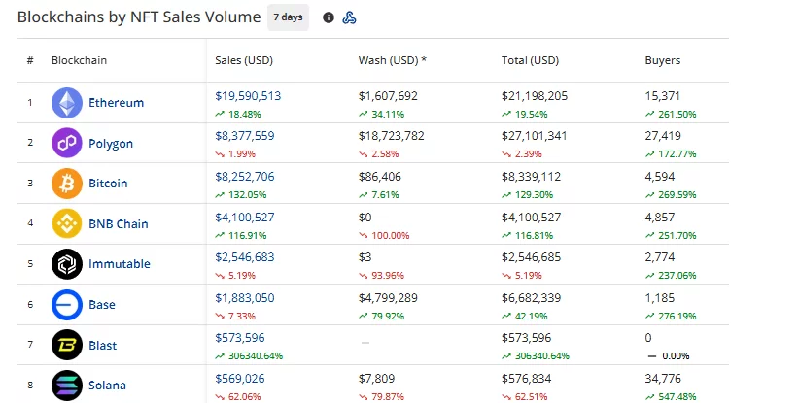Open the BNB Chain blockchain link
This screenshot has height=403, width=799.
point(119,224)
